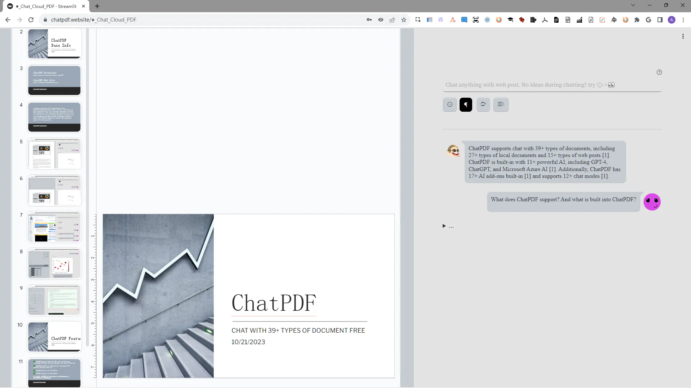Viewport: 691px width, 388px height.
Task: Select slide 11 thumbnail
Action: pos(54,373)
